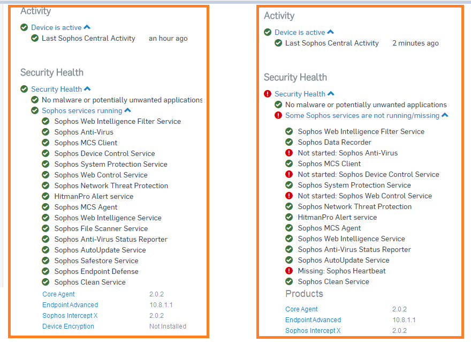The width and height of the screenshot is (471, 342).
Task: Open Core Agent link in left panel
Action: click(58, 294)
